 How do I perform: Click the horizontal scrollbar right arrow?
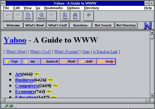point(148,100)
